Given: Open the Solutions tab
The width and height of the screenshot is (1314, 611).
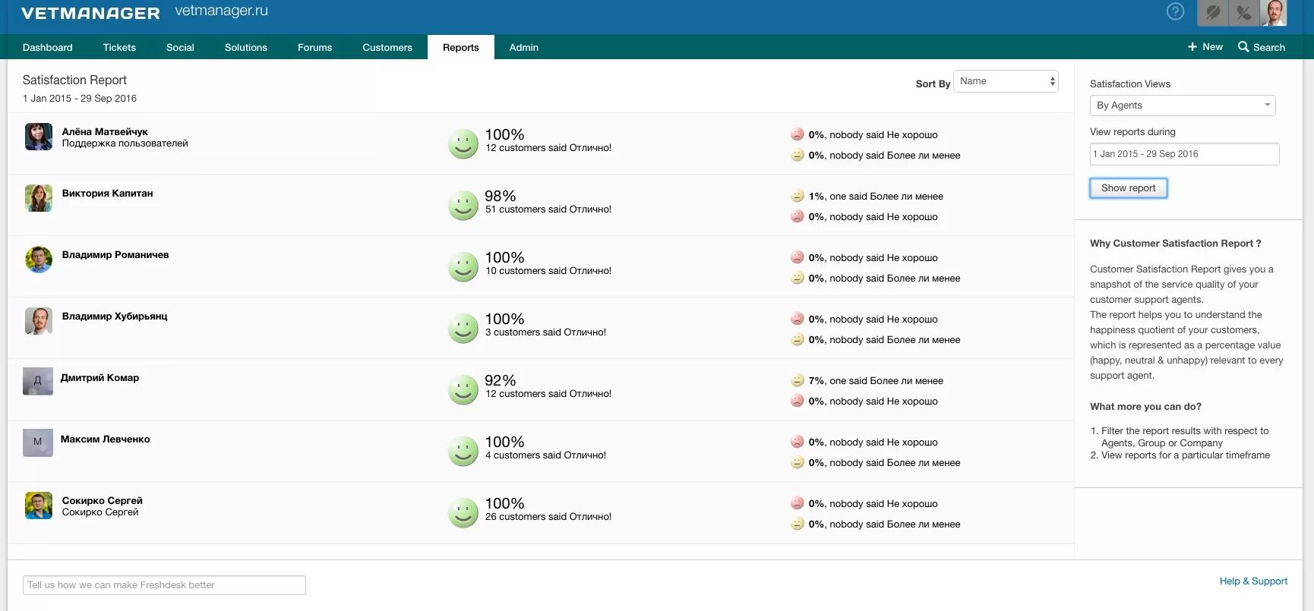Looking at the screenshot, I should [x=246, y=47].
